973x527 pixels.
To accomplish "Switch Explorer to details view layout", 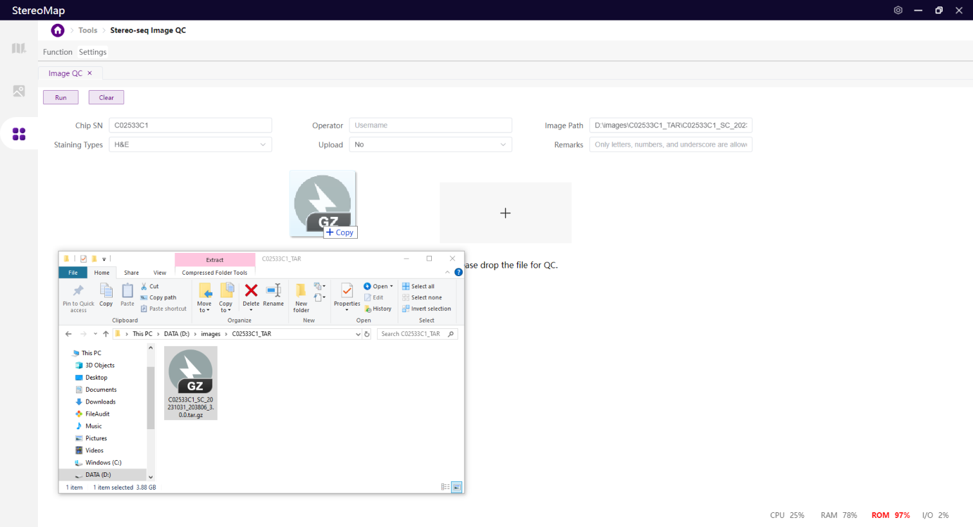I will pyautogui.click(x=445, y=487).
